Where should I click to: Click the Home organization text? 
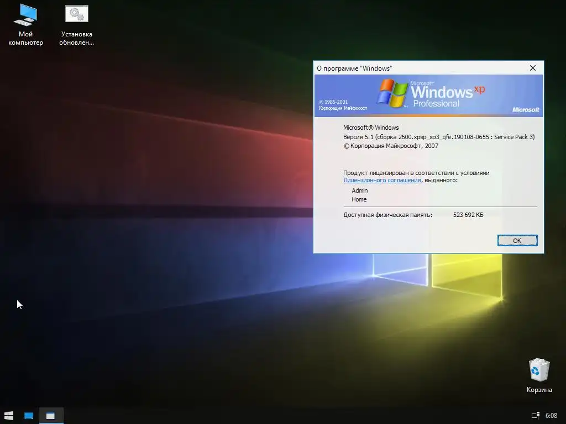click(x=359, y=199)
